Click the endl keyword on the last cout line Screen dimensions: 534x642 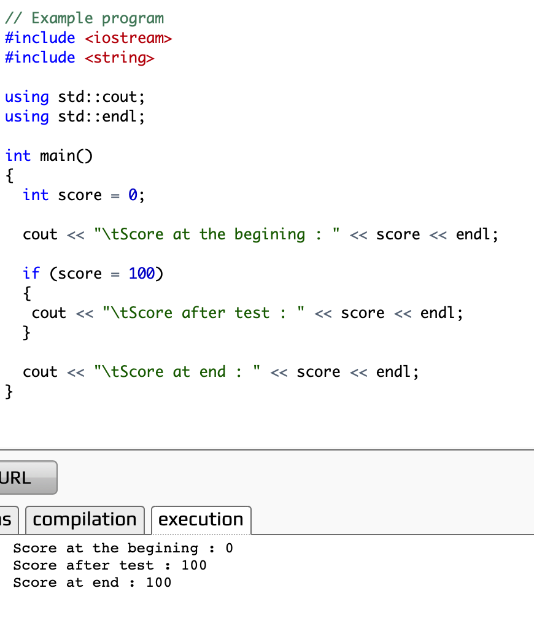pyautogui.click(x=393, y=371)
